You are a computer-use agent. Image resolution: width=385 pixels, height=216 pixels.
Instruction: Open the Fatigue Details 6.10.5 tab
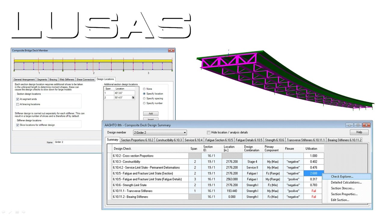click(249, 140)
